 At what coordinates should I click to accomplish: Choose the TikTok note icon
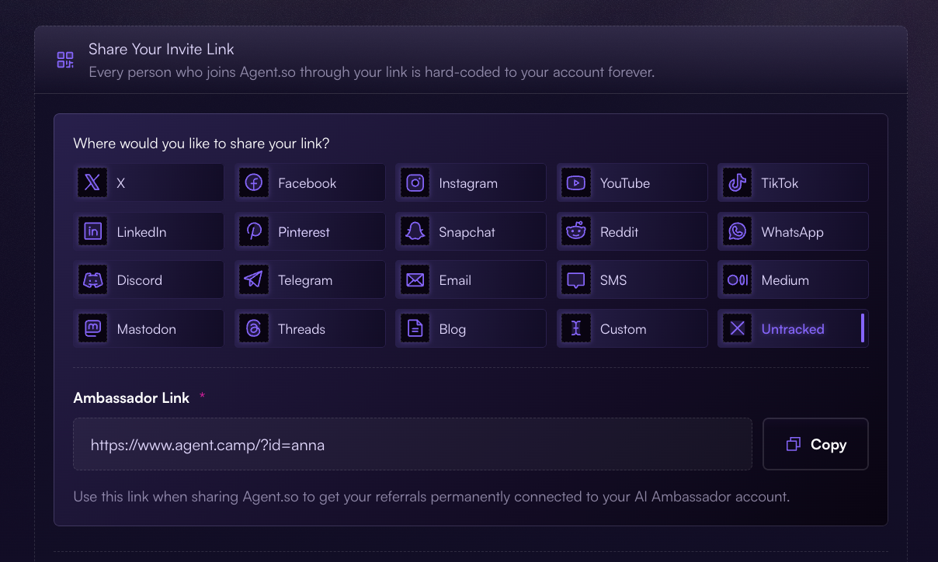[x=738, y=183]
